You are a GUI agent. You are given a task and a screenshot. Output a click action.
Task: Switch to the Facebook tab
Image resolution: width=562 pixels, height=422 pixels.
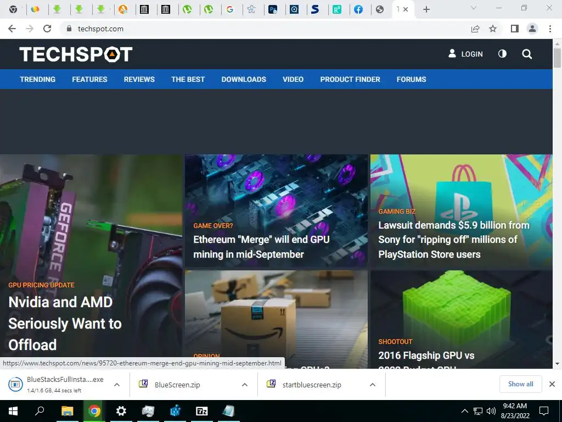tap(358, 9)
